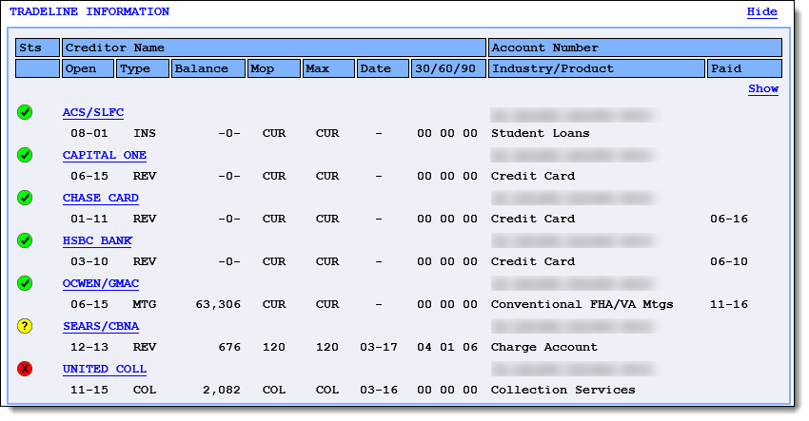Screen dimensions: 809x421
Task: Click the Type column header
Action: (143, 68)
